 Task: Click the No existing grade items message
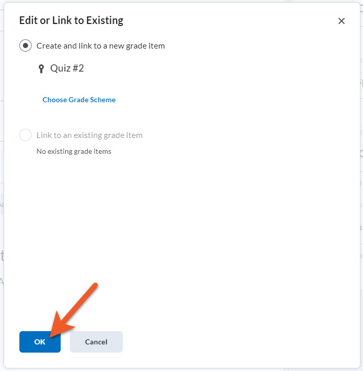(74, 151)
